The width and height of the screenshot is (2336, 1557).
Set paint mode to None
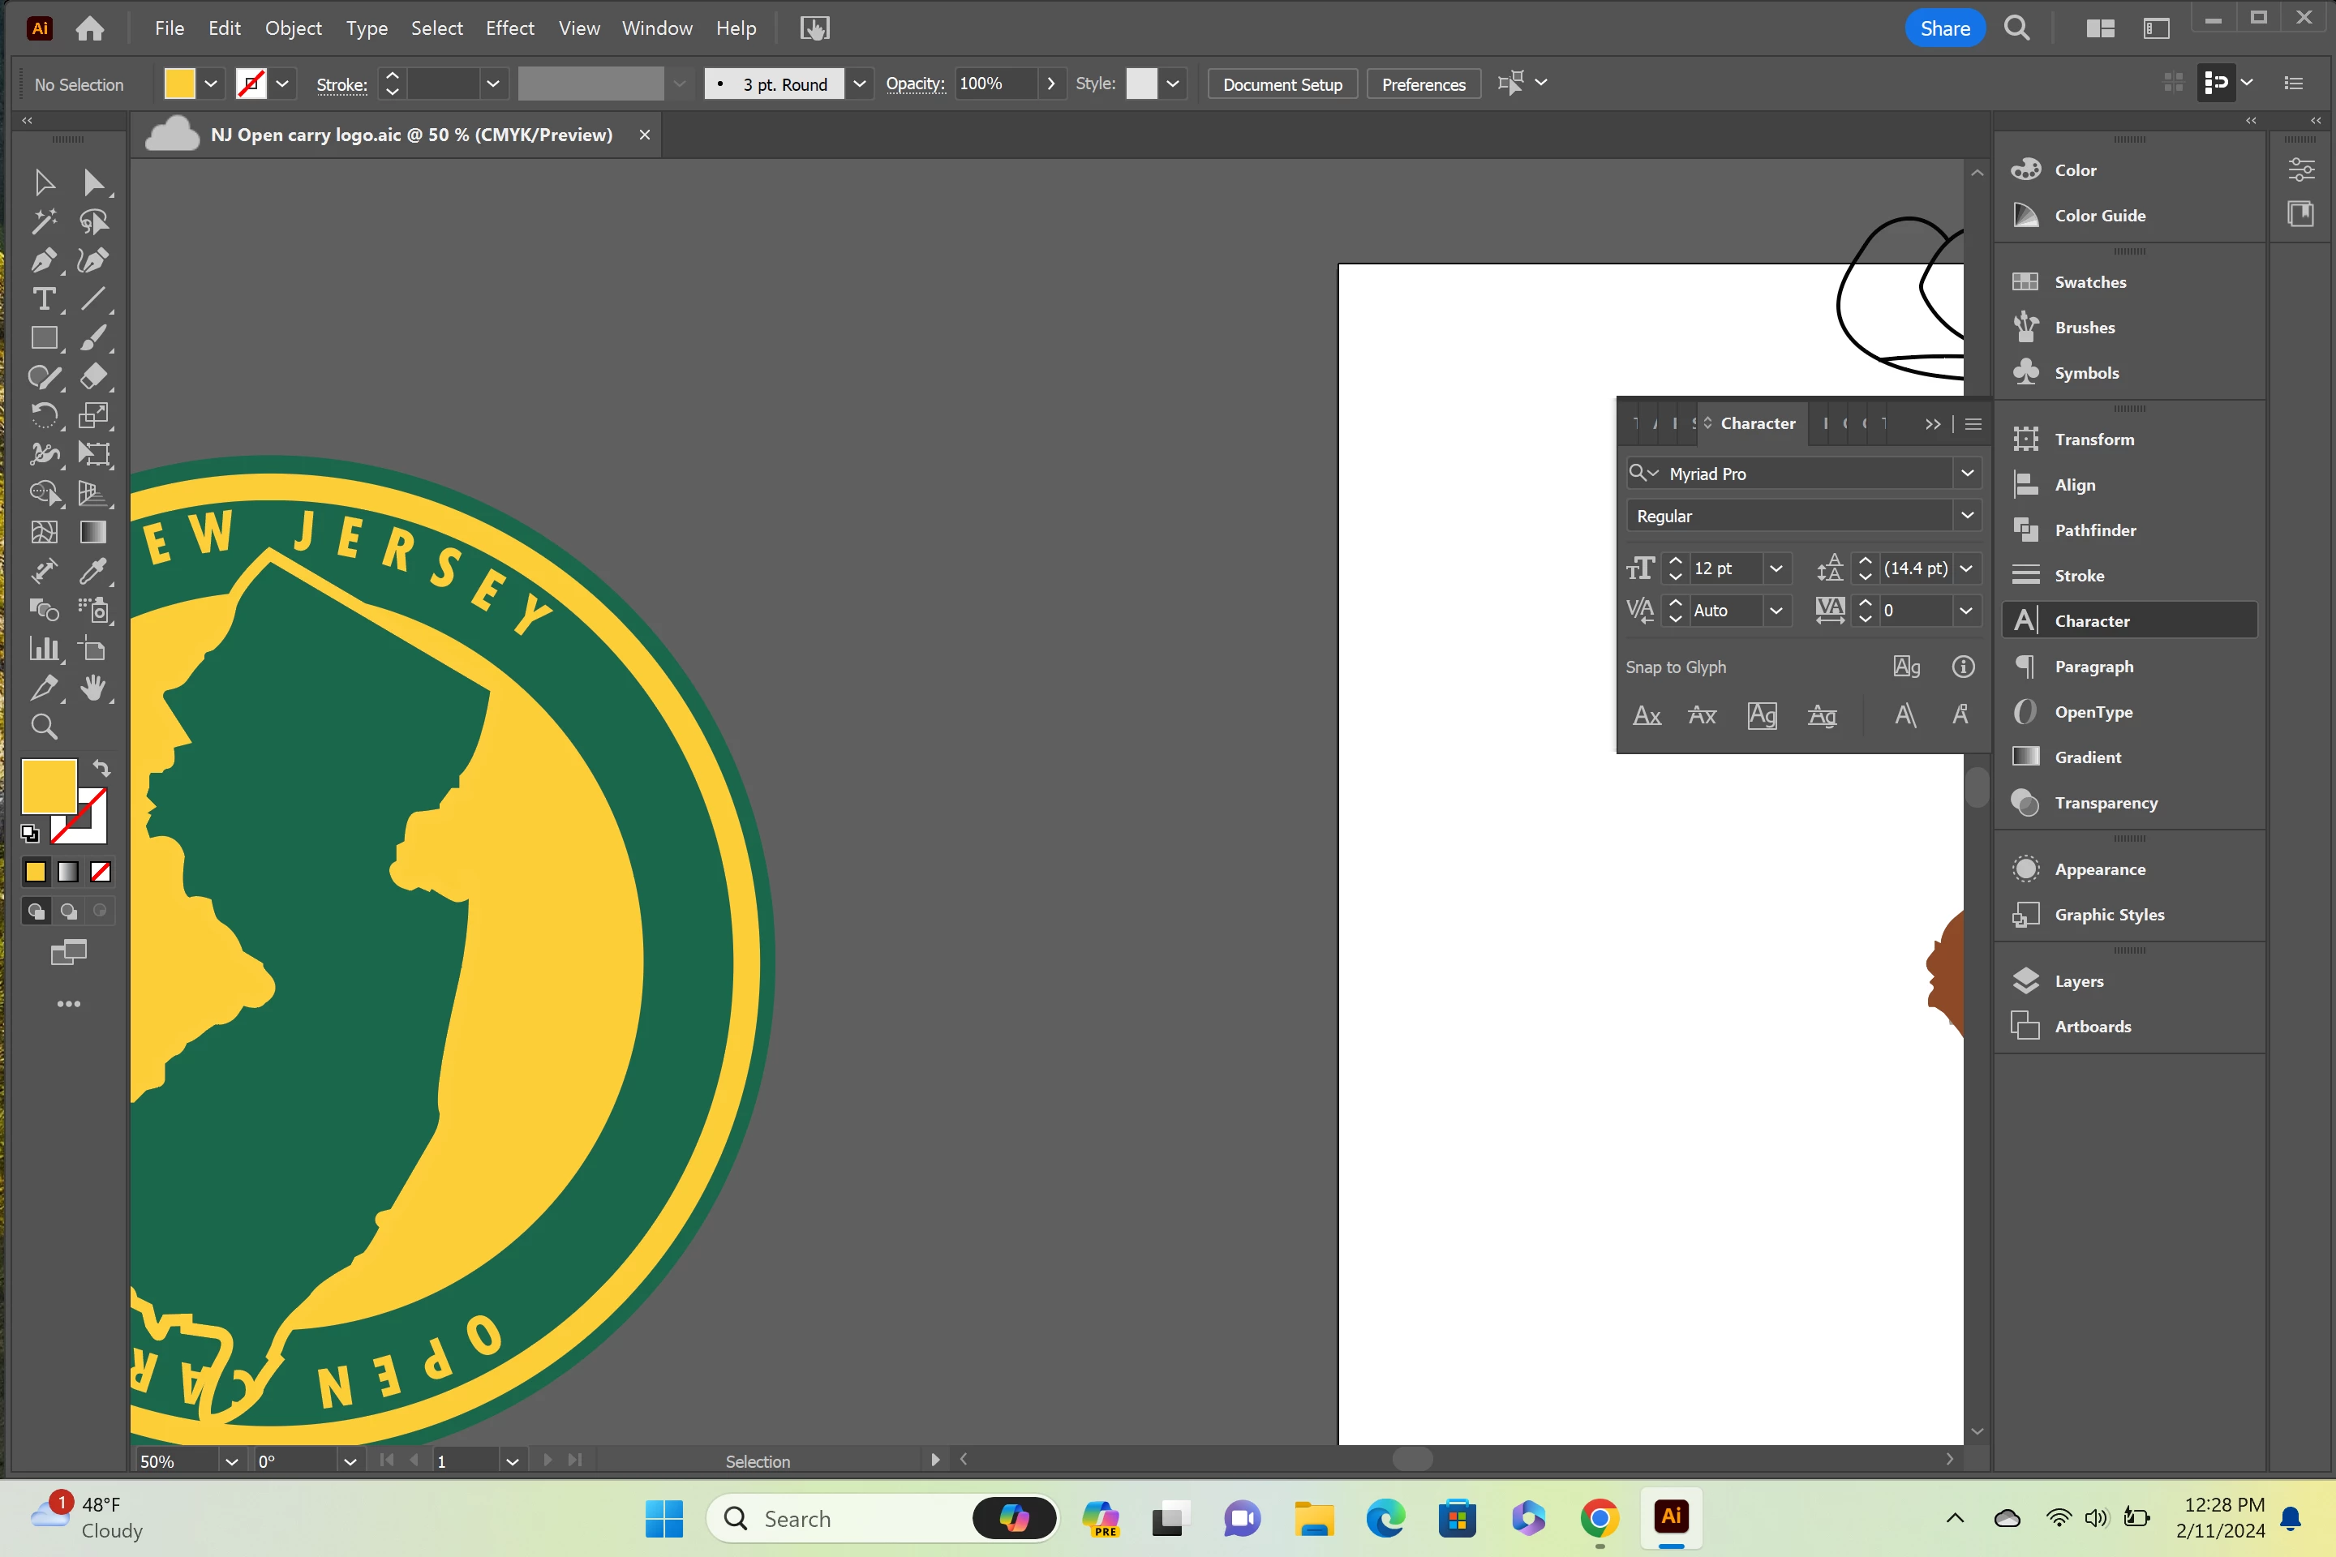tap(101, 872)
